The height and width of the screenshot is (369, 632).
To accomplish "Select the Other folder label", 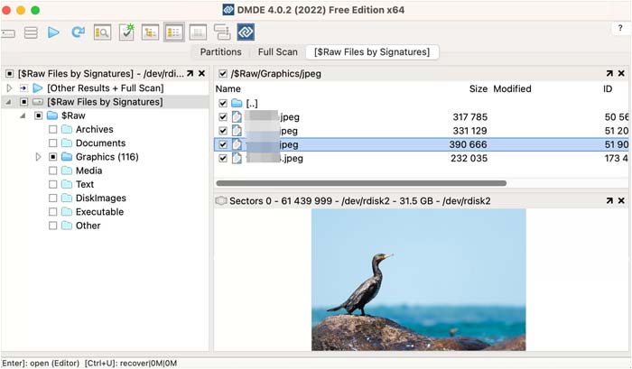I will tap(88, 226).
